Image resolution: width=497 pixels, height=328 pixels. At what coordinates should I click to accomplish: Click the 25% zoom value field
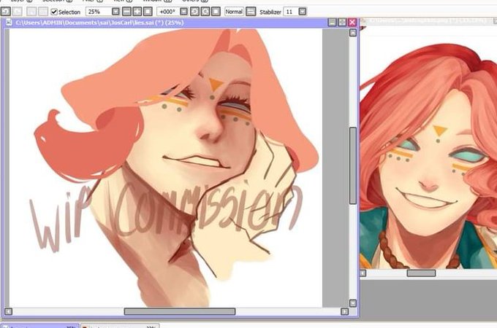[99, 12]
